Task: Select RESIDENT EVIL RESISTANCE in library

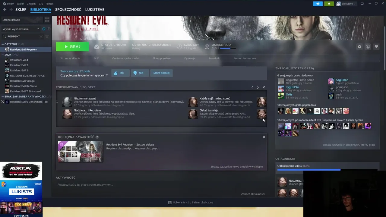Action: click(27, 76)
